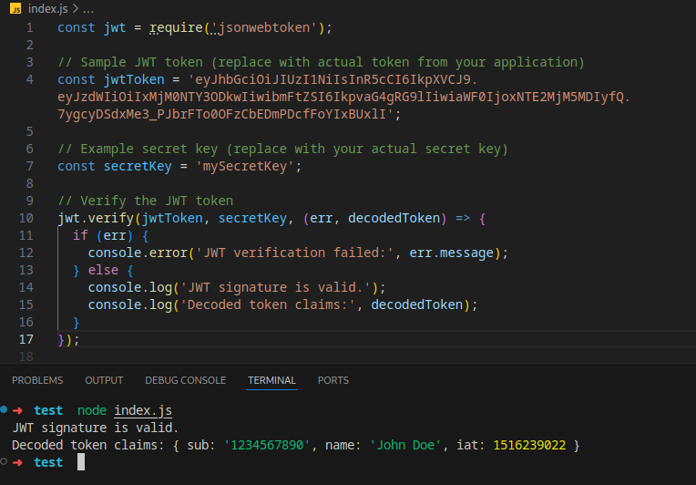Image resolution: width=696 pixels, height=485 pixels.
Task: Click iat value 1516239022 in terminal
Action: pos(529,445)
